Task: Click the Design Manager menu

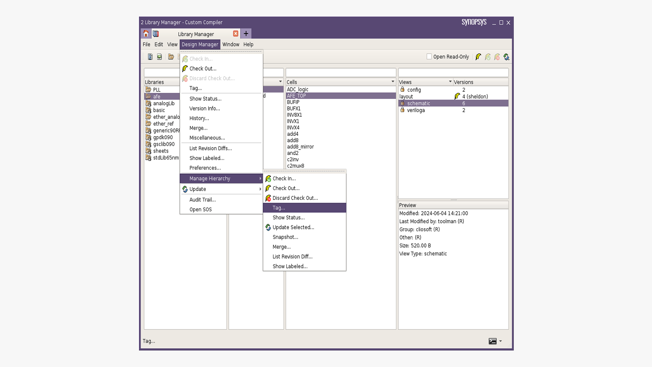Action: click(x=200, y=44)
